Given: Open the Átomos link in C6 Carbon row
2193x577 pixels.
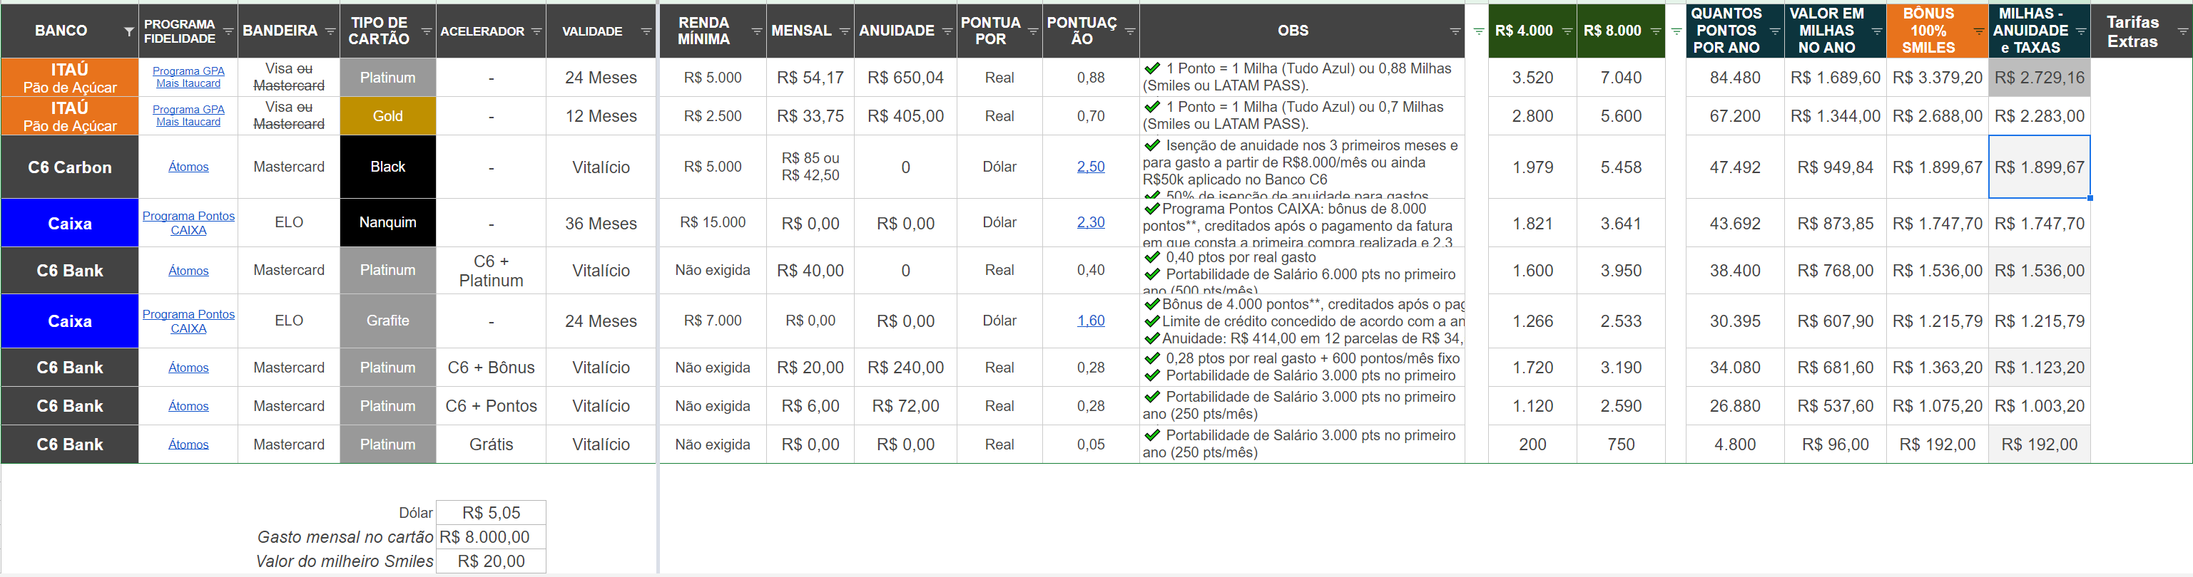Looking at the screenshot, I should pyautogui.click(x=188, y=167).
